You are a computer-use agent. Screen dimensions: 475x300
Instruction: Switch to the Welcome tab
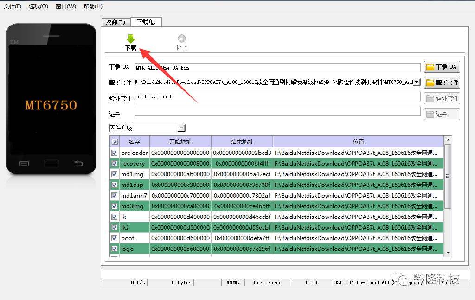116,22
